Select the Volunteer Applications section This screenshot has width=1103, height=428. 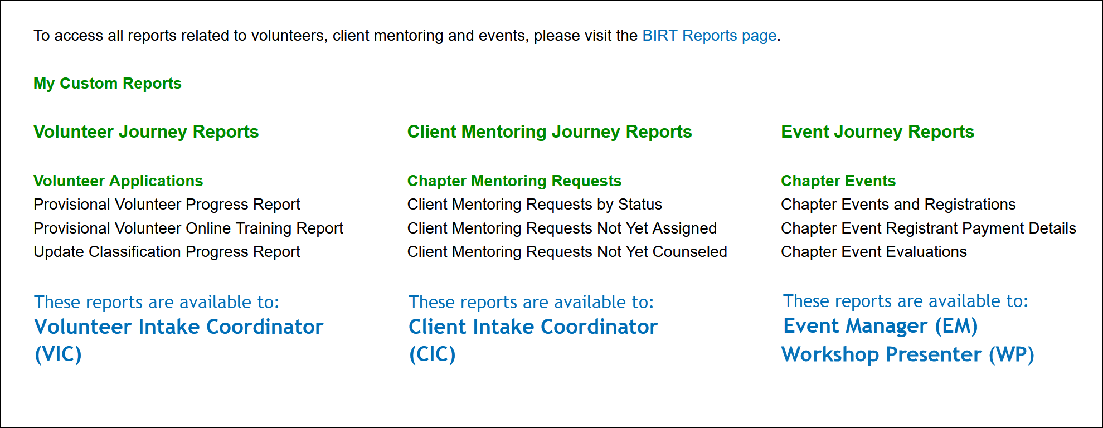[x=118, y=181]
